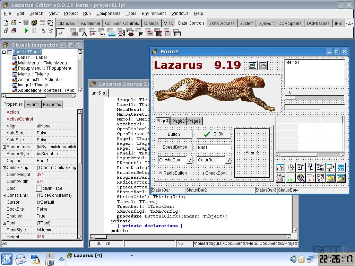Click the New Unit blank page icon
This screenshot has height=266, width=355.
(6, 23)
